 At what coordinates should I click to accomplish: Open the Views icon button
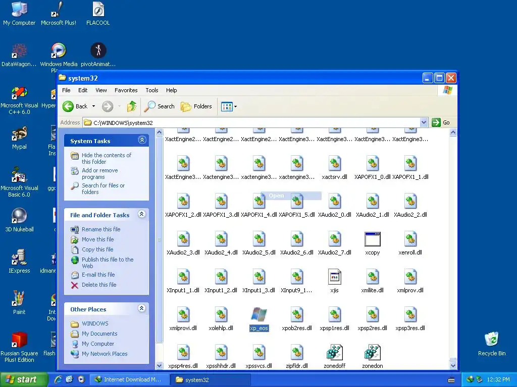227,107
